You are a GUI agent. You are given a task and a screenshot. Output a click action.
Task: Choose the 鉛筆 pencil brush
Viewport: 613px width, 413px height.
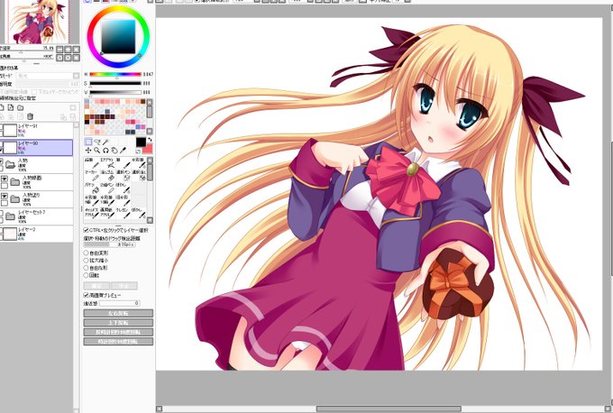point(91,163)
